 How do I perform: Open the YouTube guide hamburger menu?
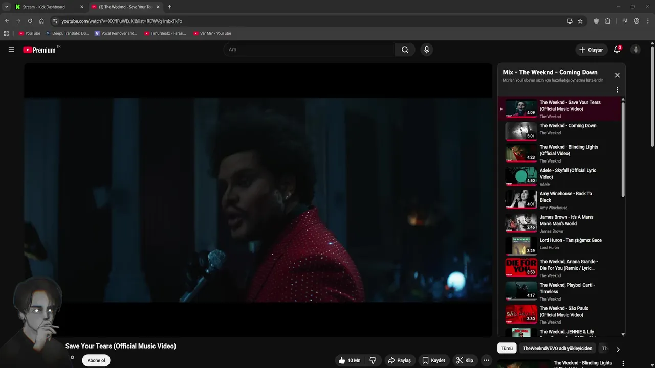point(11,50)
